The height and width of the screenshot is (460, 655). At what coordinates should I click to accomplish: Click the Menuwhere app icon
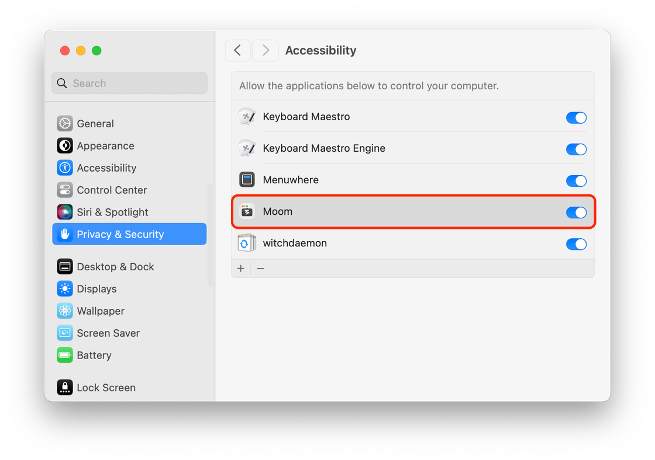(247, 179)
